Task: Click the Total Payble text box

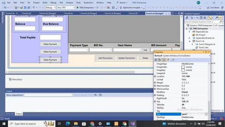Action: tap(50, 37)
